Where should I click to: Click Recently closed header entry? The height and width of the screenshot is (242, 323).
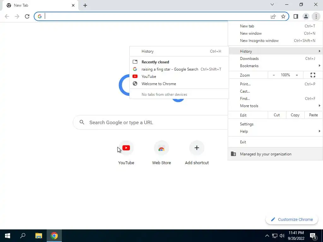[x=179, y=62]
